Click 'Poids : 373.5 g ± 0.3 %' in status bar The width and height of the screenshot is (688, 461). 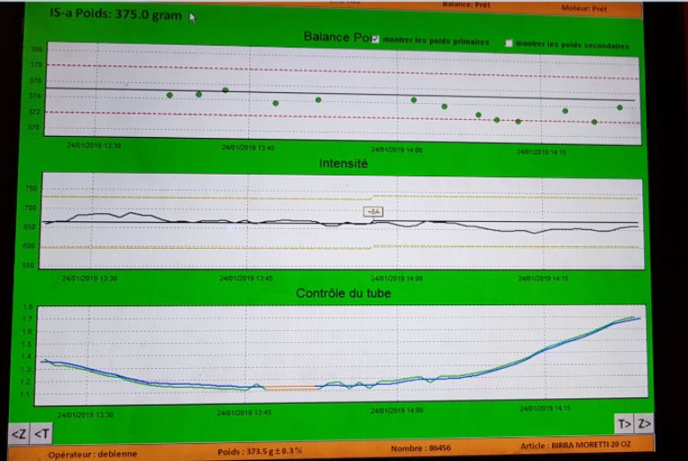(260, 451)
